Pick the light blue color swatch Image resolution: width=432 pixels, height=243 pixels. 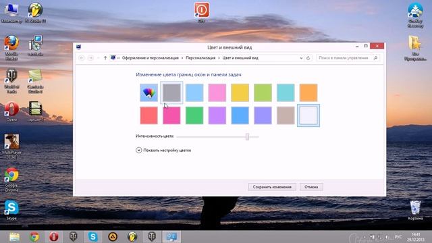click(x=194, y=92)
